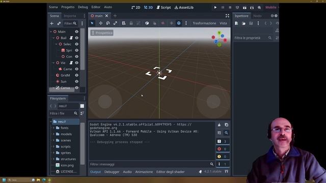Toggle visibility of the Buil node
Viewport: 326px width, 183px height.
click(77, 38)
